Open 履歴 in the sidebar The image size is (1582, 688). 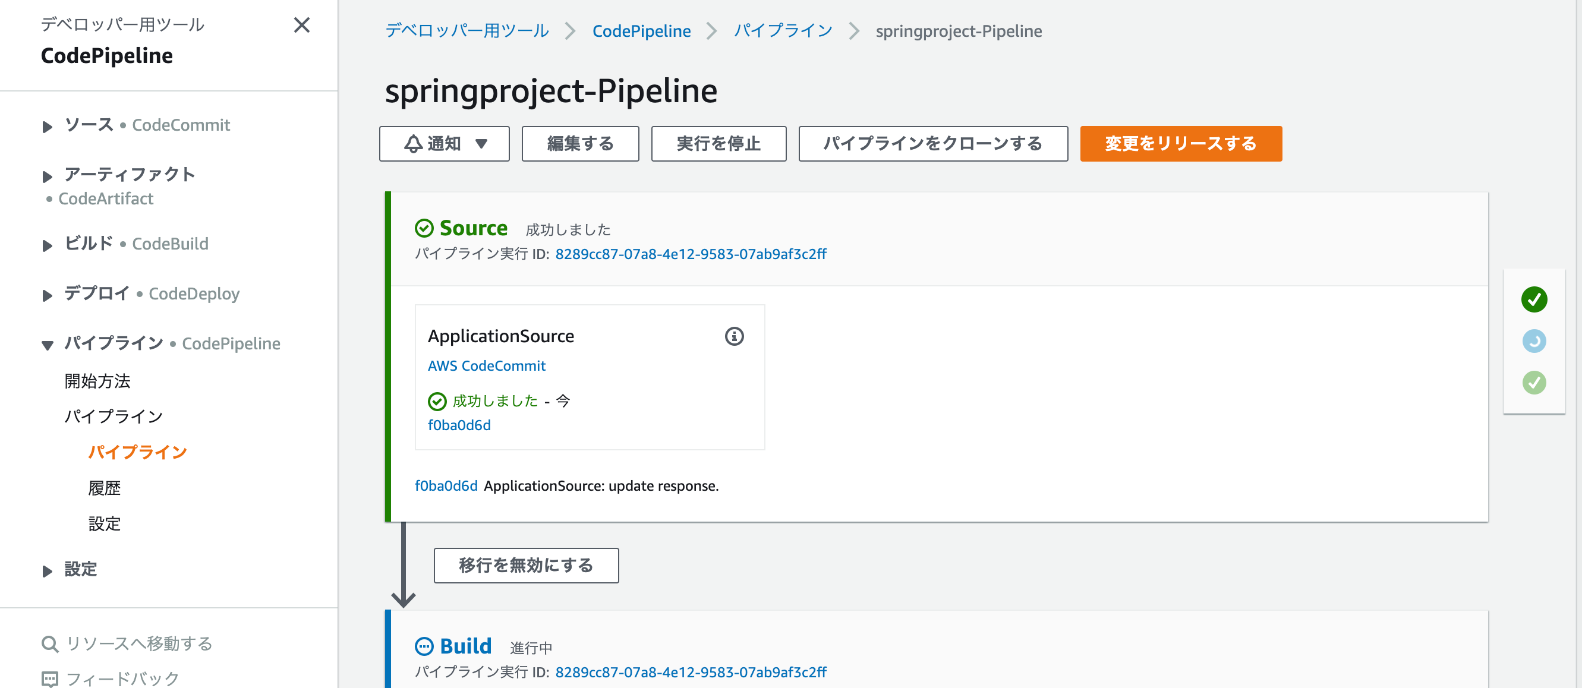coord(105,488)
